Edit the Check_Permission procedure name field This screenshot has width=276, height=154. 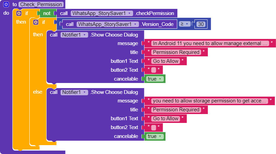pyautogui.click(x=41, y=4)
